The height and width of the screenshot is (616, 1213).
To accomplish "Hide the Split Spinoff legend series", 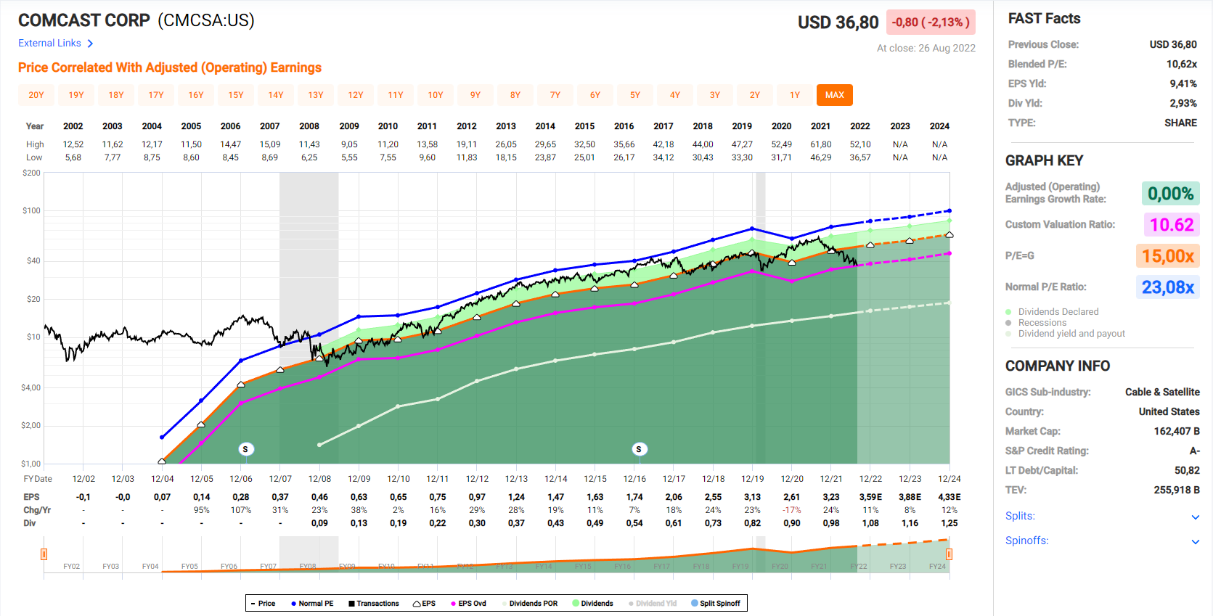I will [x=716, y=604].
